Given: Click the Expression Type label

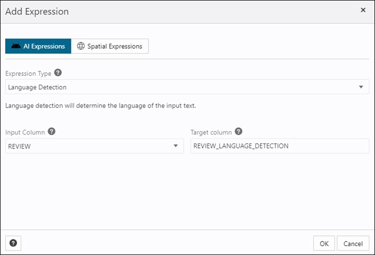Looking at the screenshot, I should coord(28,73).
